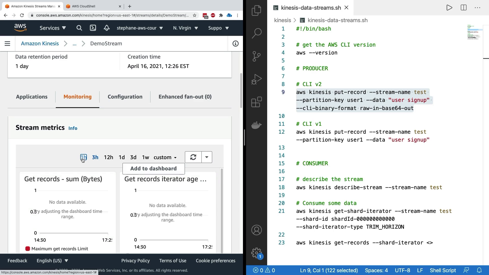Click the Add to dashboard button
This screenshot has width=489, height=275.
click(154, 169)
